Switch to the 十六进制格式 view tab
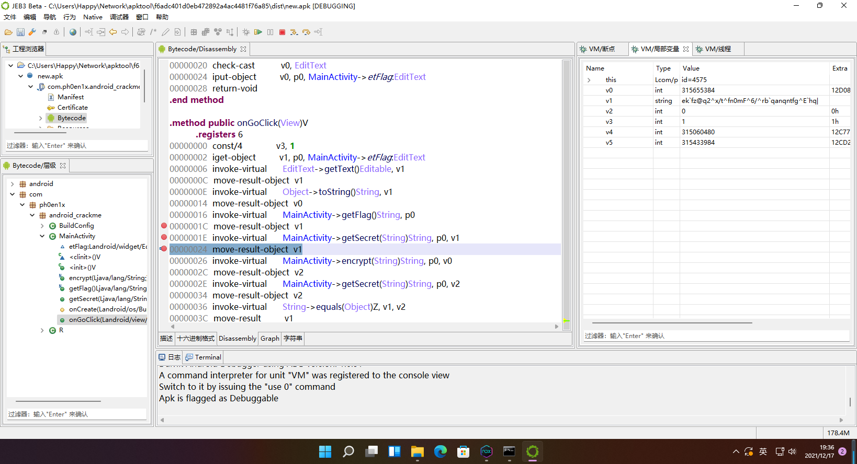This screenshot has height=464, width=857. tap(196, 339)
